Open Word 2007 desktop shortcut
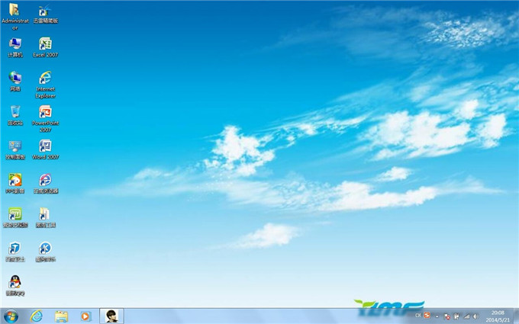 click(45, 146)
